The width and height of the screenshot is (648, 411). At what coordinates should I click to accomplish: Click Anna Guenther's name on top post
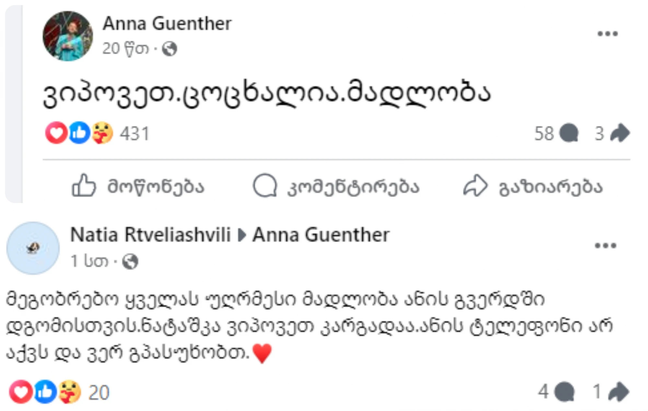[x=167, y=24]
